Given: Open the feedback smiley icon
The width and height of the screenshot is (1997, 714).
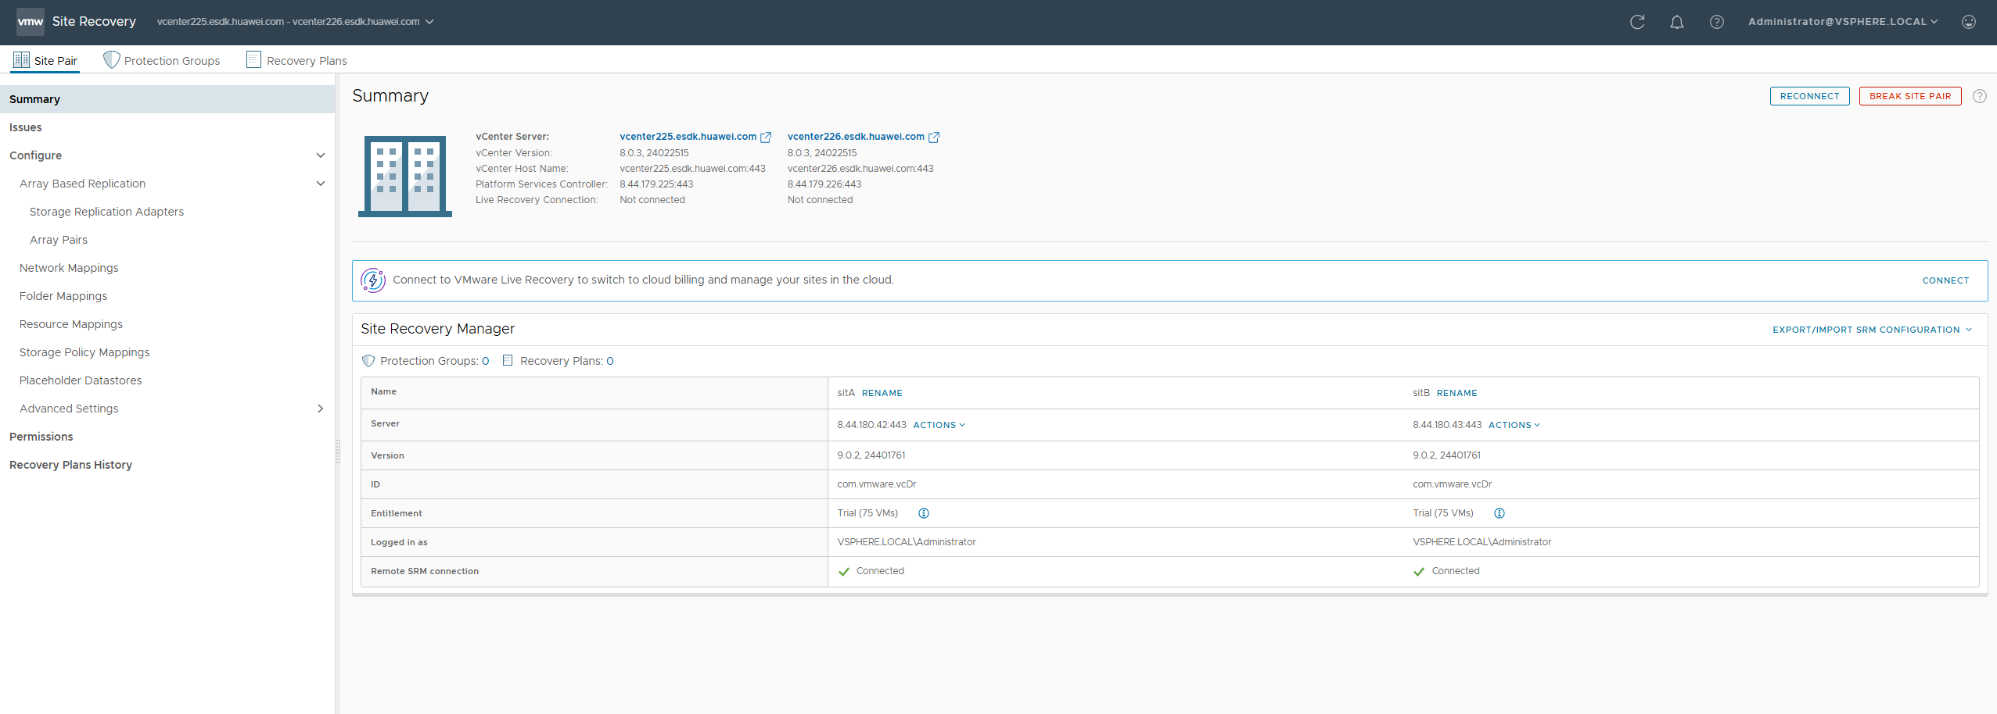Looking at the screenshot, I should pos(1969,22).
